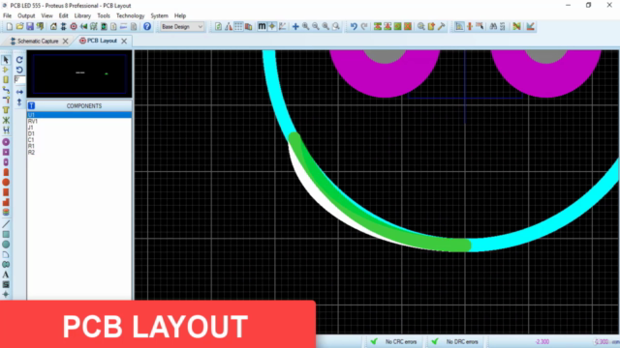Image resolution: width=620 pixels, height=348 pixels.
Task: Select the DIL pad tool
Action: (x=6, y=162)
